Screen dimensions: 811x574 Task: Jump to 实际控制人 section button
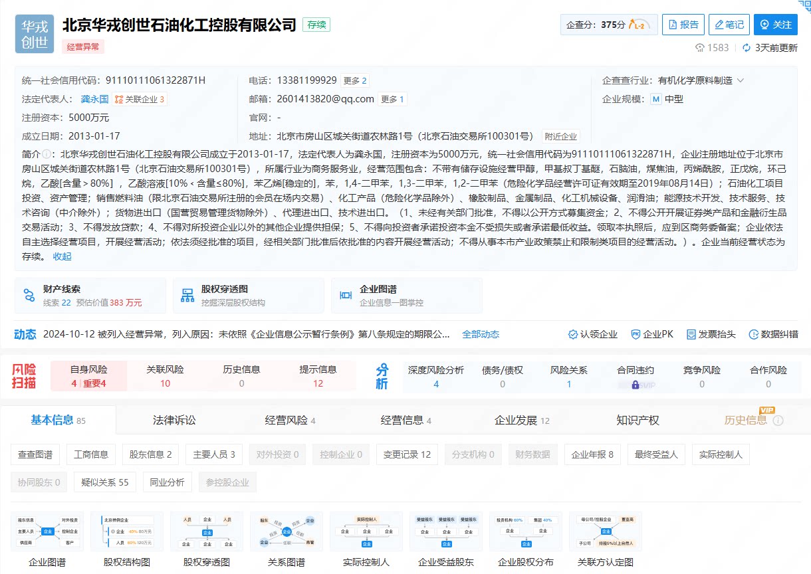[x=721, y=454]
